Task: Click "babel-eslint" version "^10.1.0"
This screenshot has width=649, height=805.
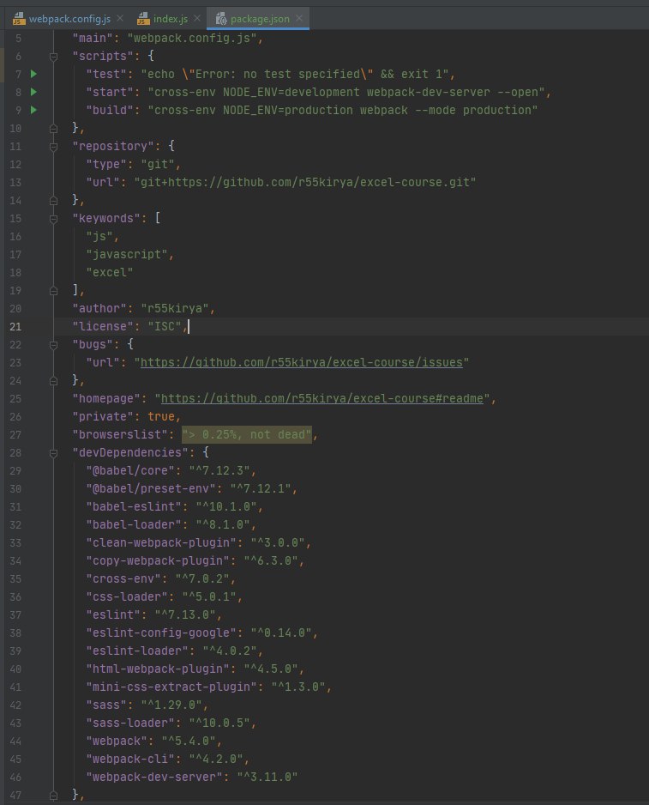Action: [226, 506]
